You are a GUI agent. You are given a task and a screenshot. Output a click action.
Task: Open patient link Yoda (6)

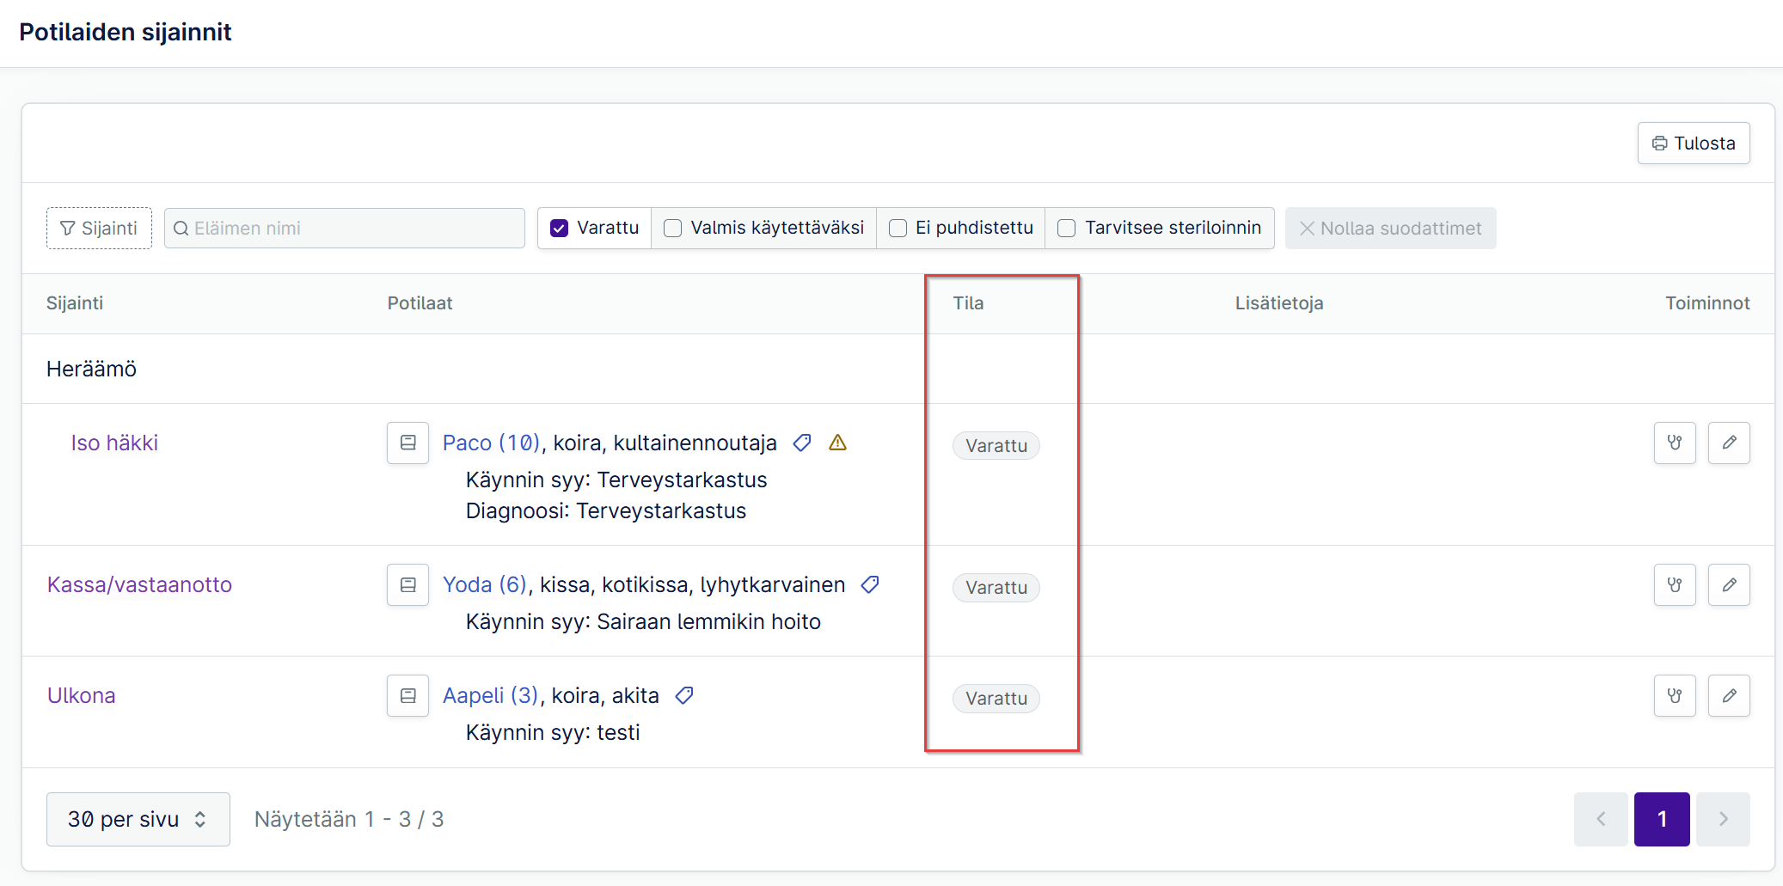[x=485, y=584]
